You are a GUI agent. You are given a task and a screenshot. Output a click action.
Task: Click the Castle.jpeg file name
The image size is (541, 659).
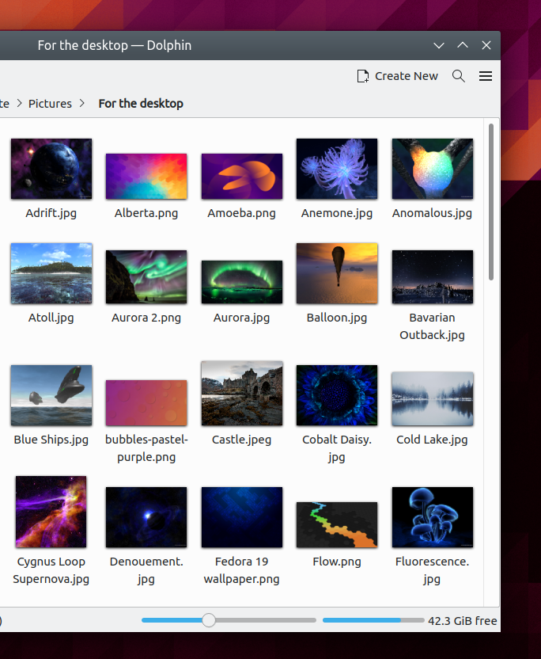pos(242,440)
